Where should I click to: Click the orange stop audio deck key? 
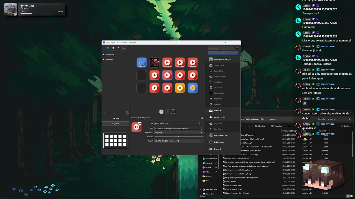coord(180,88)
